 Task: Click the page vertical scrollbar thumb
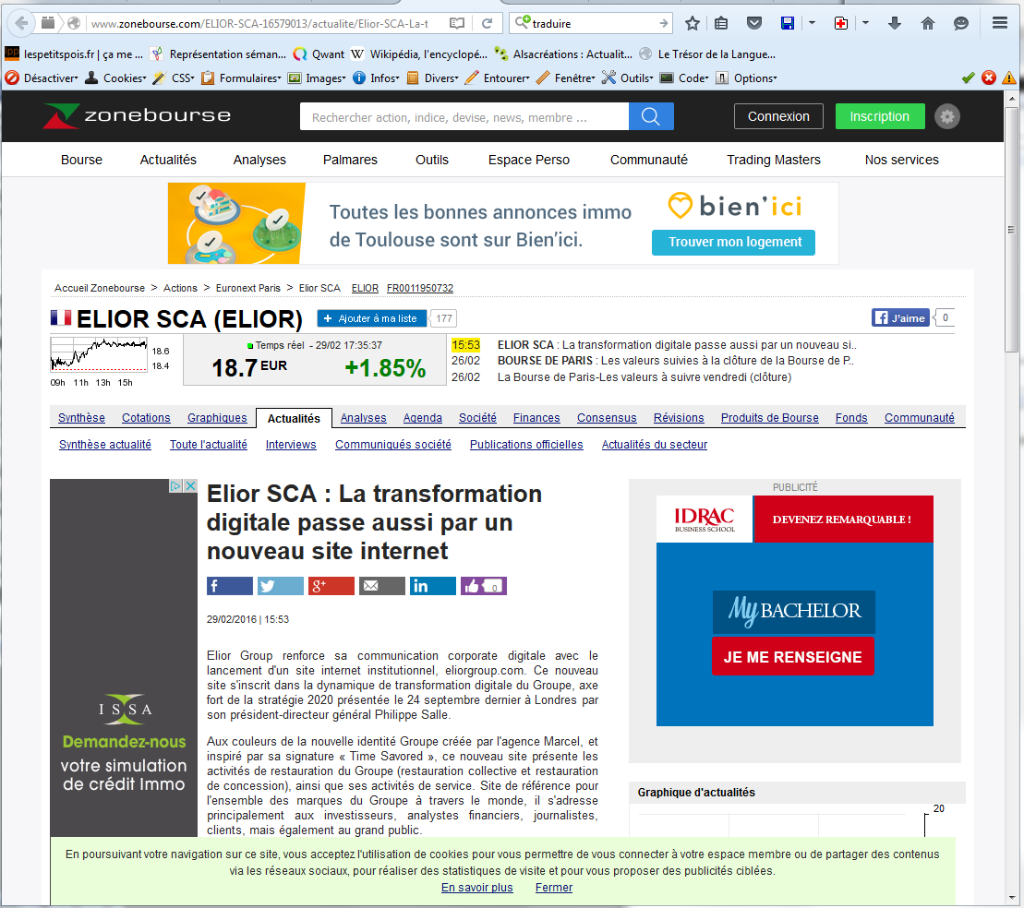click(x=1011, y=230)
